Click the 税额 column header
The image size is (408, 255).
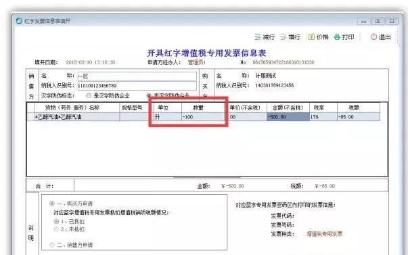pyautogui.click(x=359, y=108)
